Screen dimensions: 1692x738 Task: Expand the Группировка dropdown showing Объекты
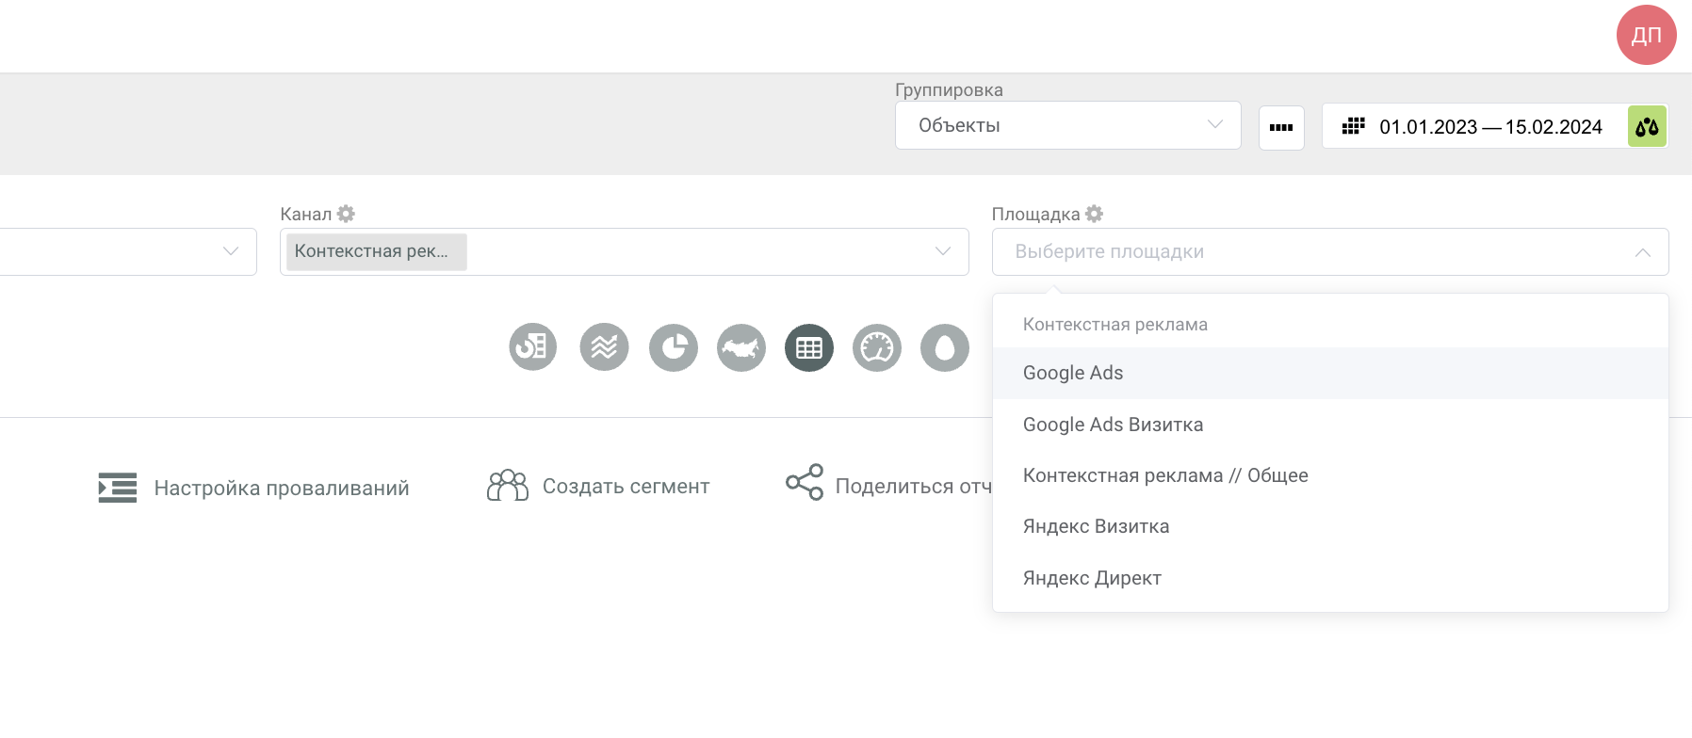[1067, 125]
